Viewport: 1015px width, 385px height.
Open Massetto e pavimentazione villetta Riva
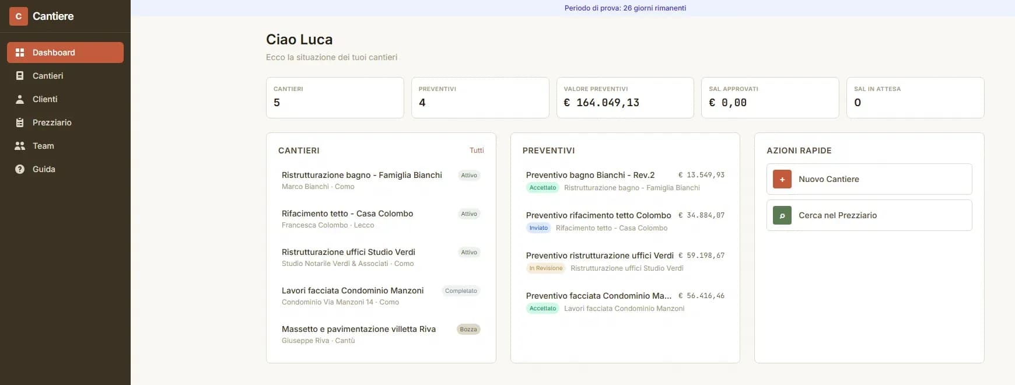(381, 334)
